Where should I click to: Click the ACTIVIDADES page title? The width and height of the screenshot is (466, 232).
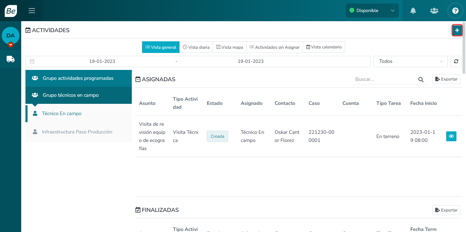(x=48, y=30)
